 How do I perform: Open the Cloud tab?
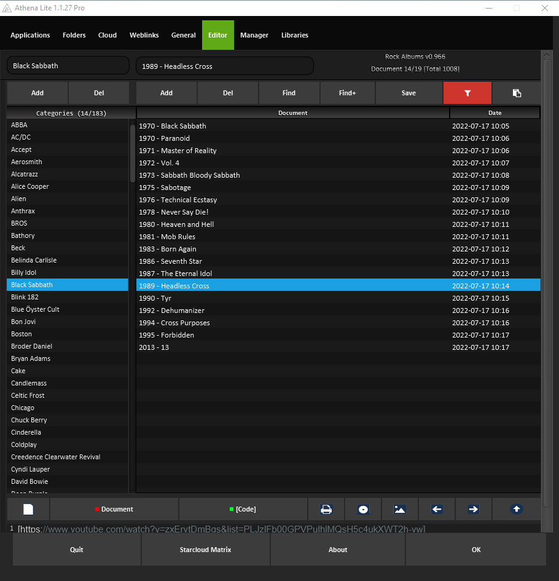tap(107, 35)
